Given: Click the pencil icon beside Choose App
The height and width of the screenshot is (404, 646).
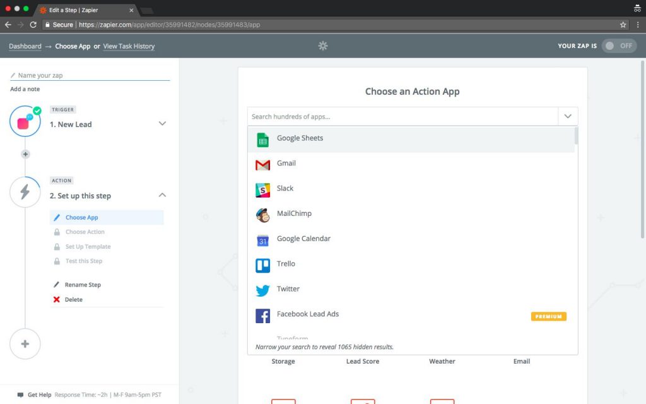Looking at the screenshot, I should pos(57,217).
